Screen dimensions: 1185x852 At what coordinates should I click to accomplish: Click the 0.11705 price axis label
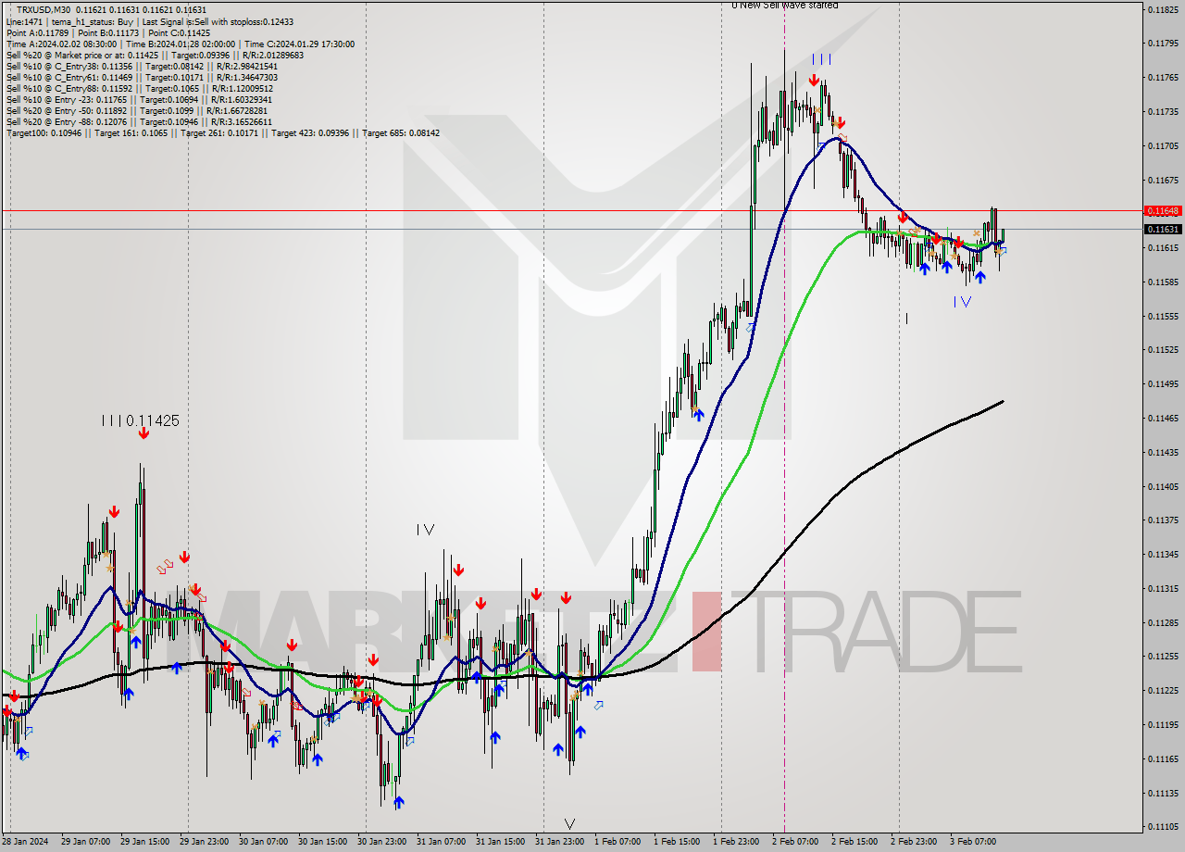coord(1163,145)
